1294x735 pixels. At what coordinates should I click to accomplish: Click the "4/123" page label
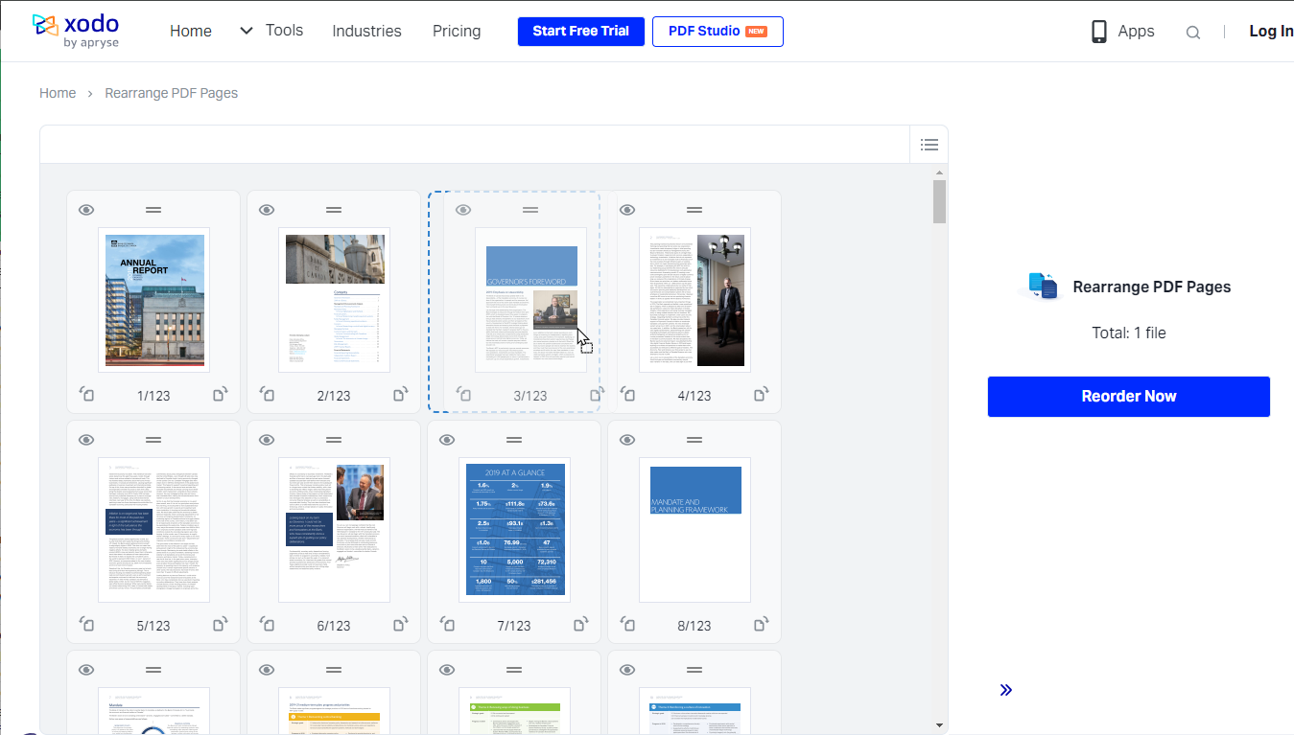pos(694,396)
